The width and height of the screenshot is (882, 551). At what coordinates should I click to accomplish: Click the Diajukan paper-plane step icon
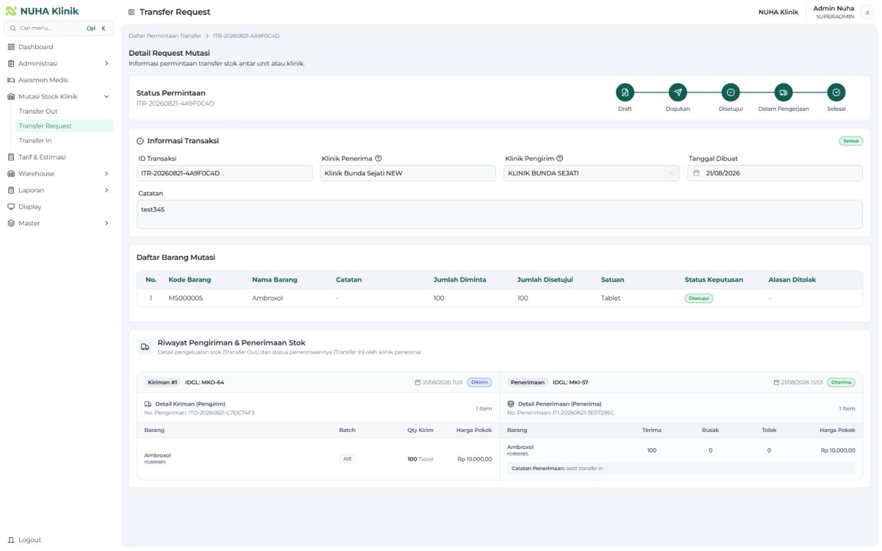pyautogui.click(x=678, y=93)
